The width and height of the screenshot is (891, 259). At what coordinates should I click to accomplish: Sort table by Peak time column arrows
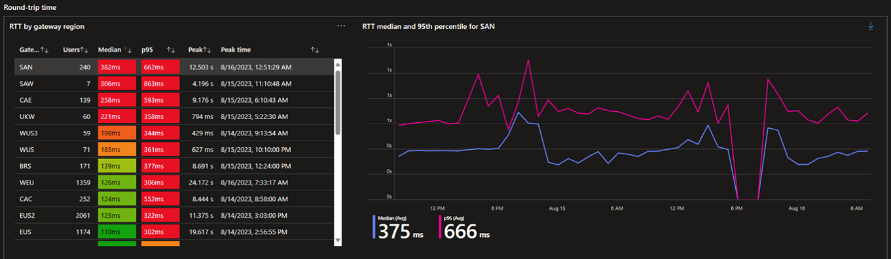click(x=315, y=50)
